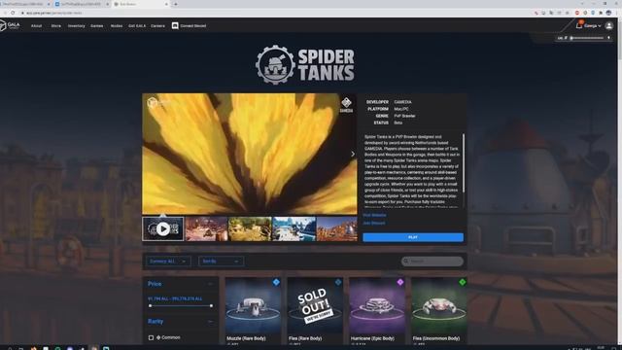The height and width of the screenshot is (350, 622).
Task: Click the green uncommon badge on Flea
Action: (463, 282)
